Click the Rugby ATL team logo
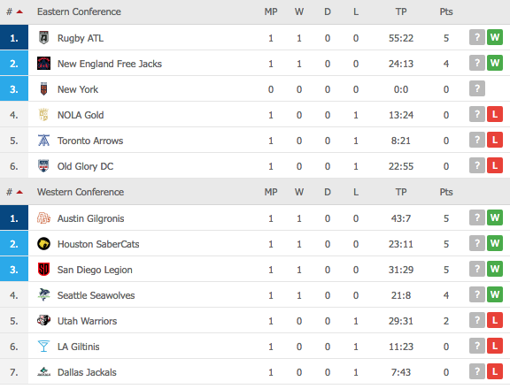 pos(43,38)
